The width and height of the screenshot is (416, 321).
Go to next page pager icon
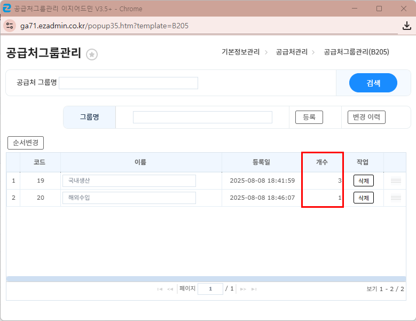point(243,289)
